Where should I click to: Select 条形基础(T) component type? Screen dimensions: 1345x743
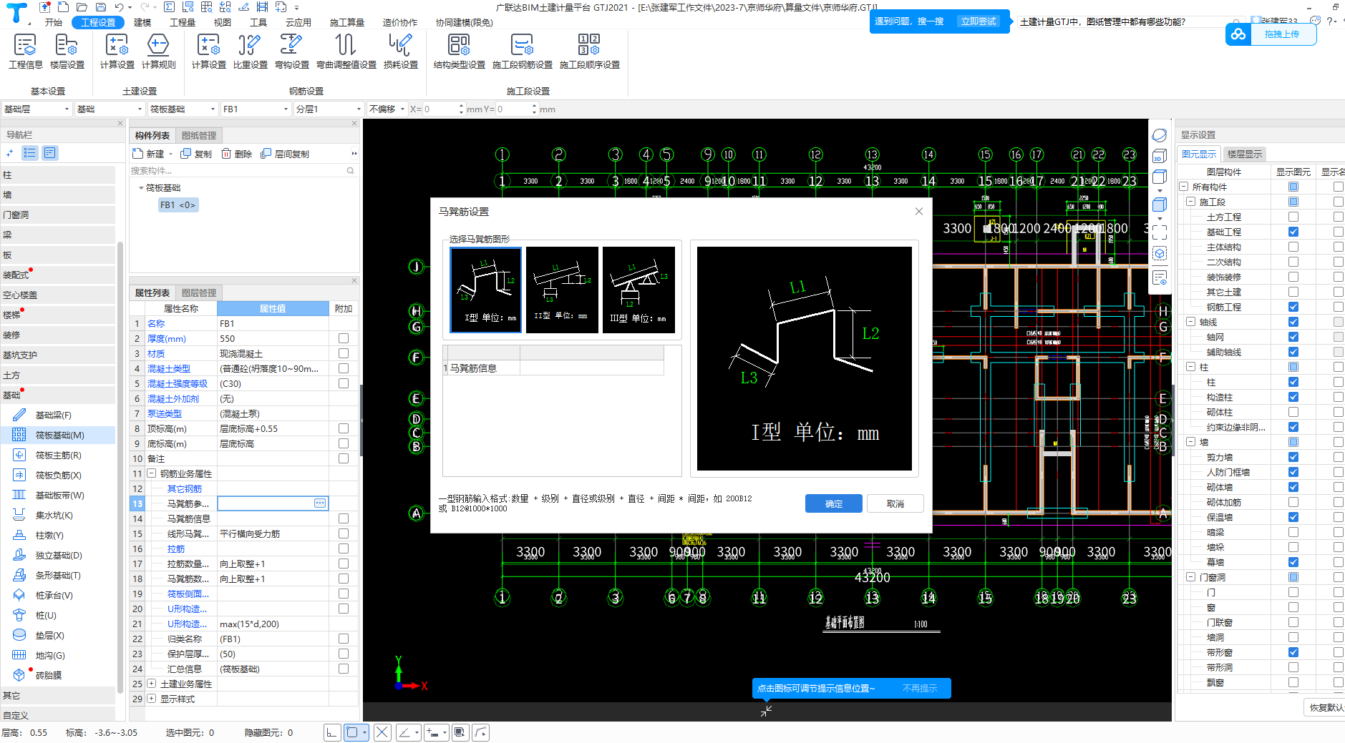58,575
